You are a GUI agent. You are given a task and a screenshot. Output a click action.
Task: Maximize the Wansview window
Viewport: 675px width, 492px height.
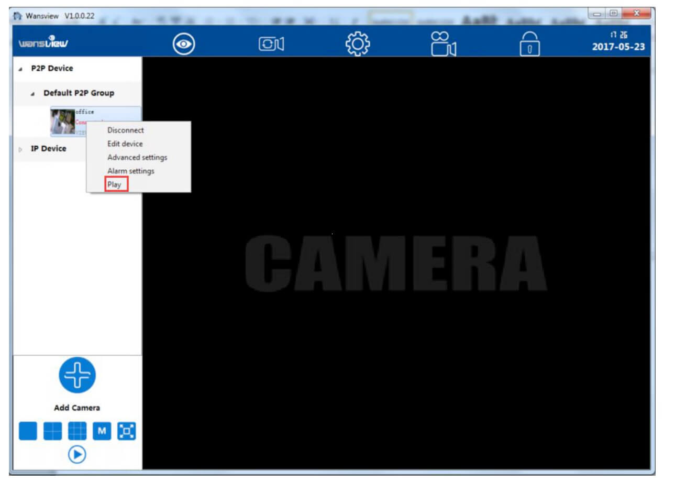click(x=613, y=14)
